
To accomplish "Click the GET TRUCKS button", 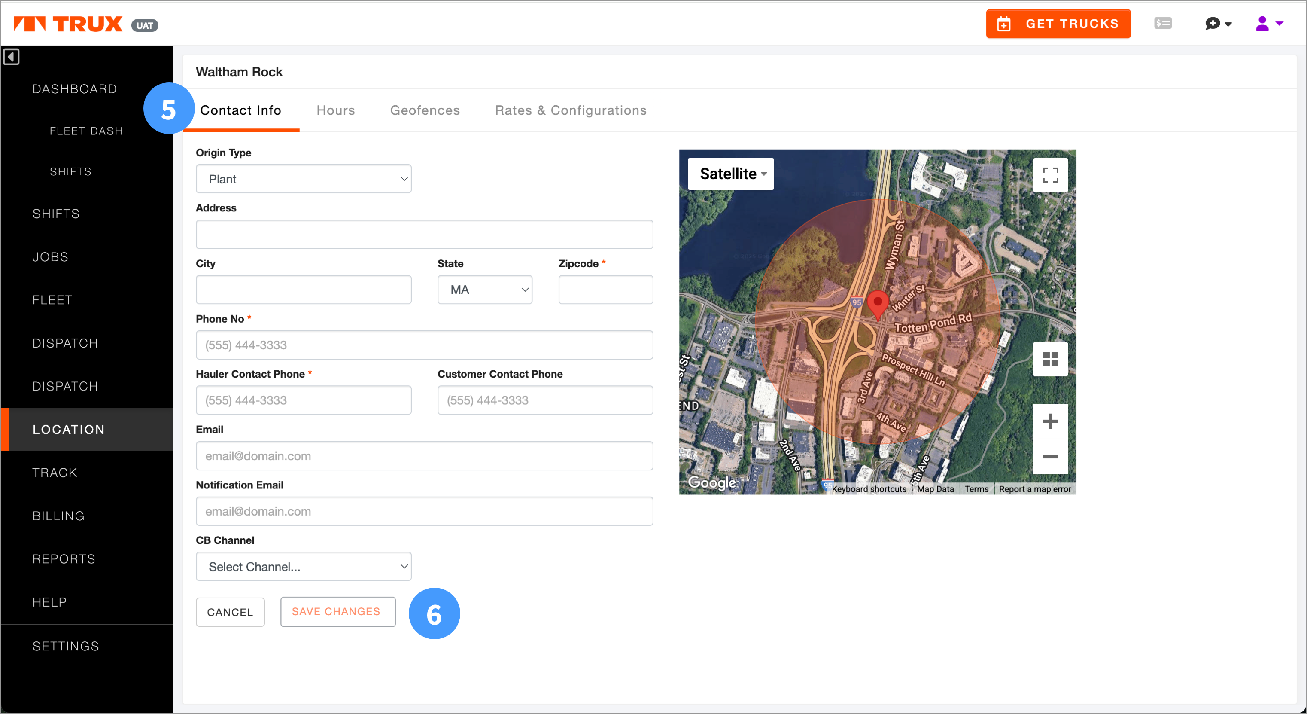I will [1058, 24].
